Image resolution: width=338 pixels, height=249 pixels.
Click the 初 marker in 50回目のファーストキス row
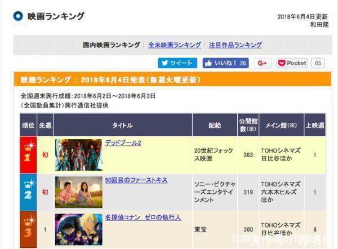coord(45,192)
